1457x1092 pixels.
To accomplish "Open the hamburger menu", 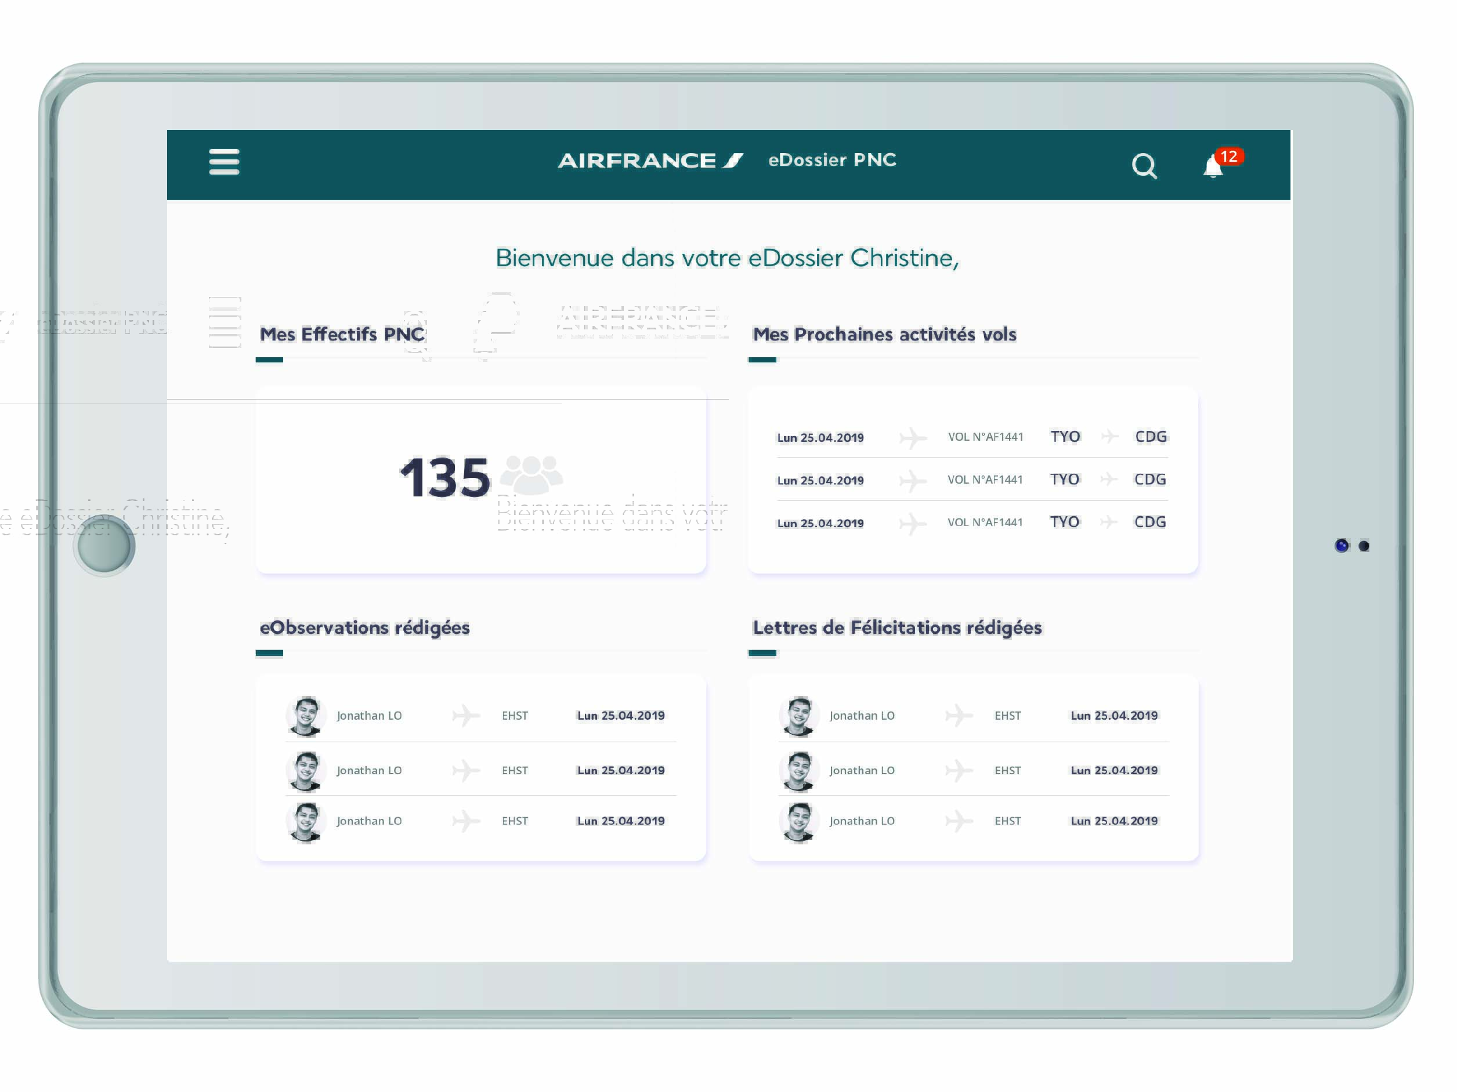I will (224, 162).
